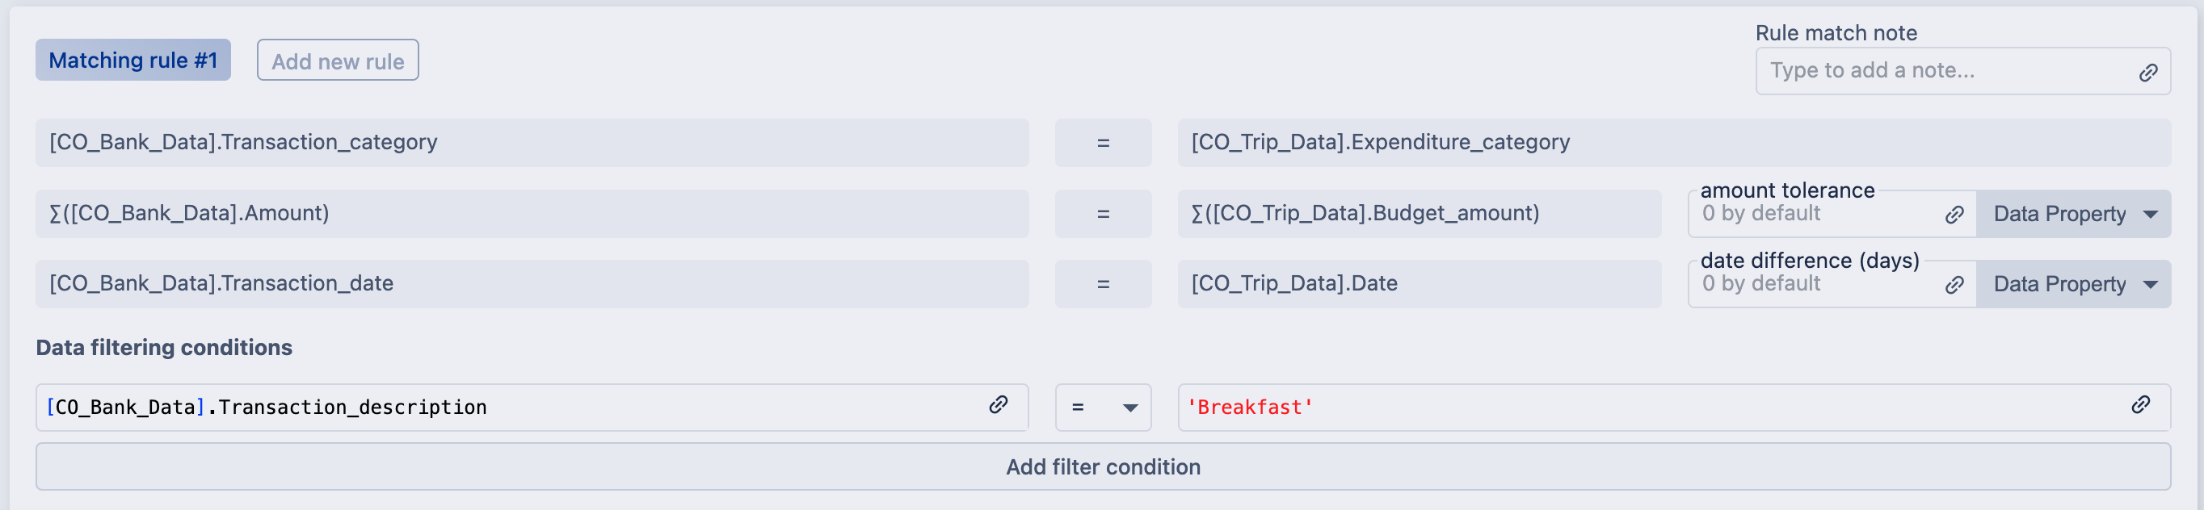Select the Bank Data Transaction_category field
The width and height of the screenshot is (2204, 510).
pos(531,143)
